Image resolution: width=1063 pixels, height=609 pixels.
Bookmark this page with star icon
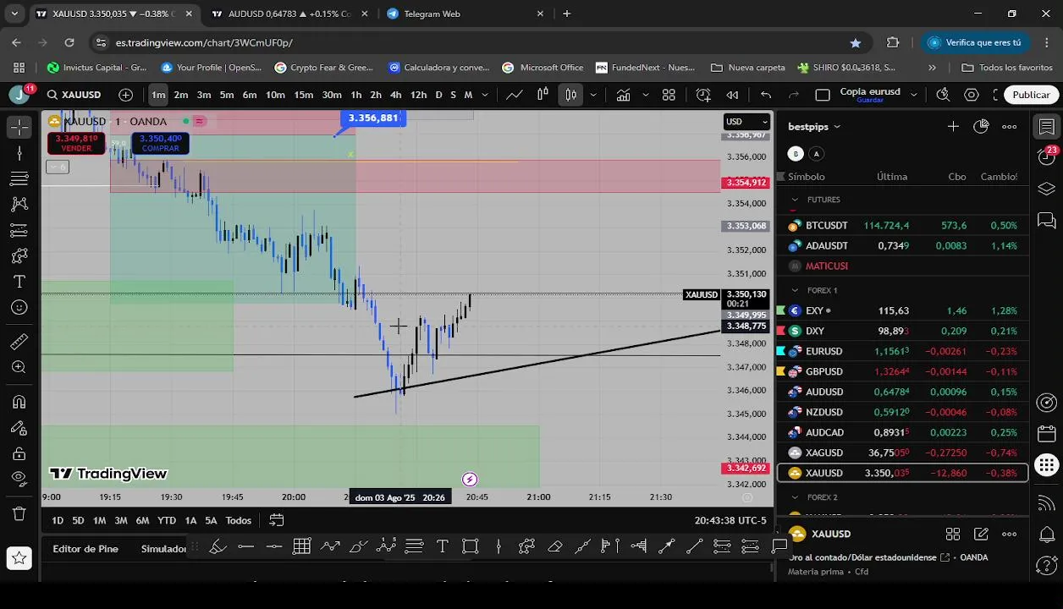click(856, 42)
